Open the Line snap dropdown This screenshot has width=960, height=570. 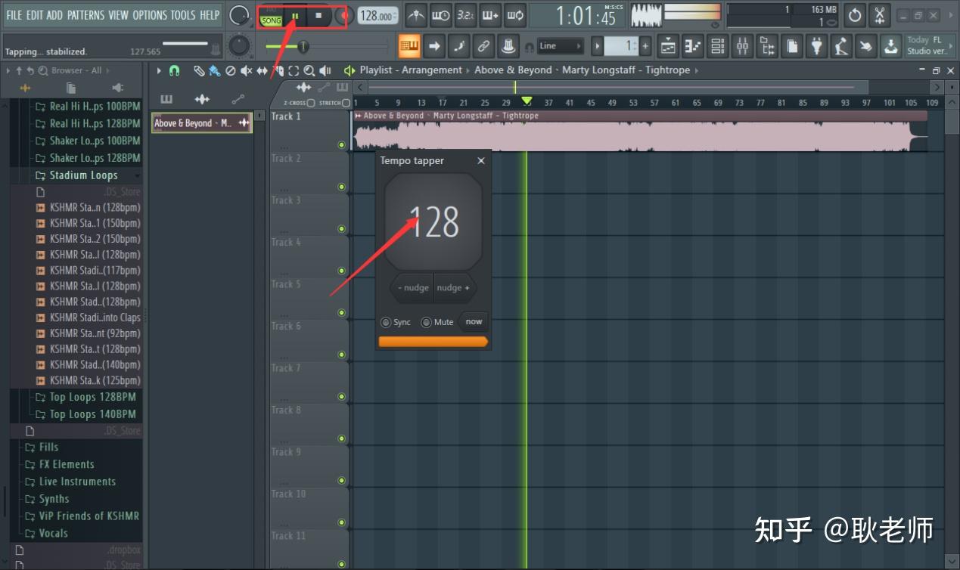[x=561, y=46]
